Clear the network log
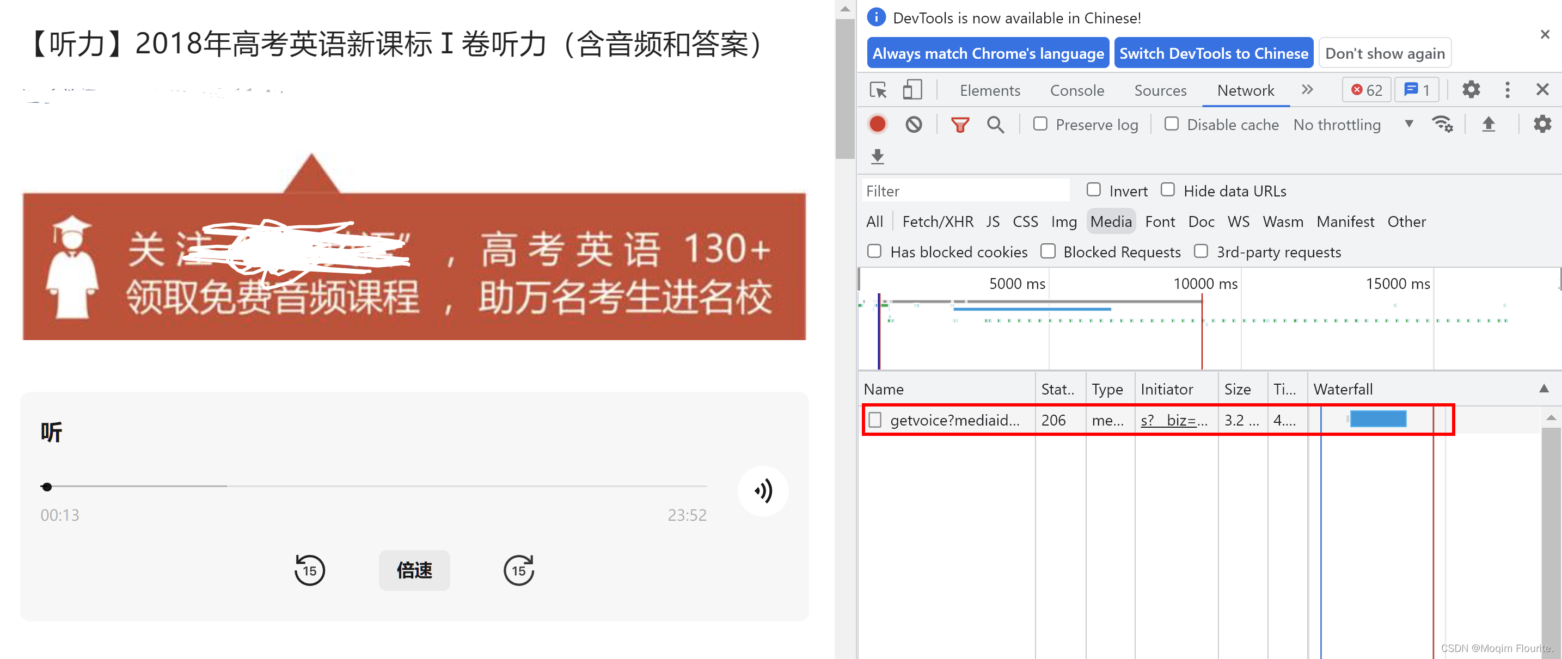This screenshot has width=1562, height=659. point(913,124)
